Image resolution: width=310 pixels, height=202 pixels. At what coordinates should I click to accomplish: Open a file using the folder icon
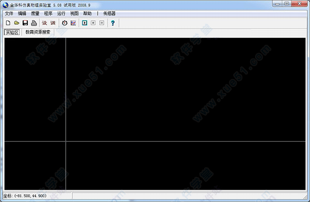pos(17,23)
